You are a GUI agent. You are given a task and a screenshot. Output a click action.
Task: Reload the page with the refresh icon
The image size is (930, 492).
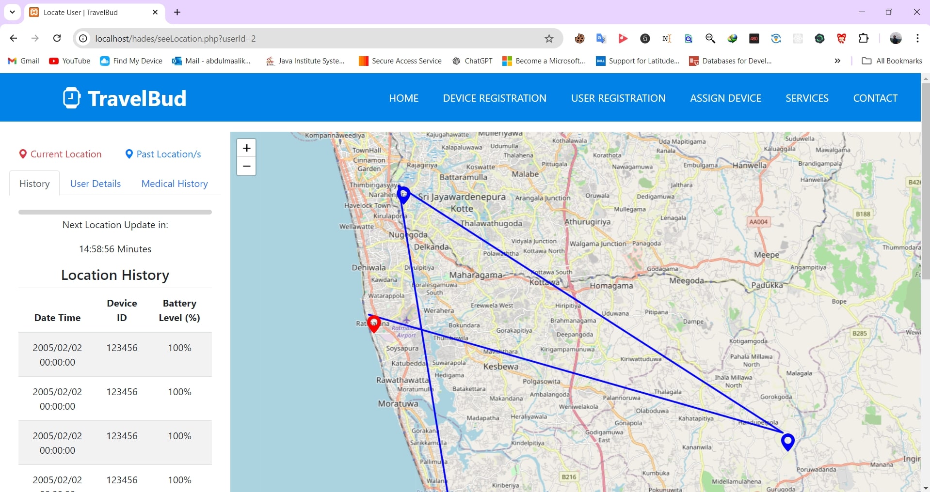coord(57,38)
